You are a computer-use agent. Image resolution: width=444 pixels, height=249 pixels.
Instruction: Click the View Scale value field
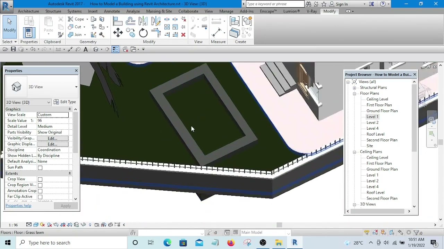click(x=53, y=115)
